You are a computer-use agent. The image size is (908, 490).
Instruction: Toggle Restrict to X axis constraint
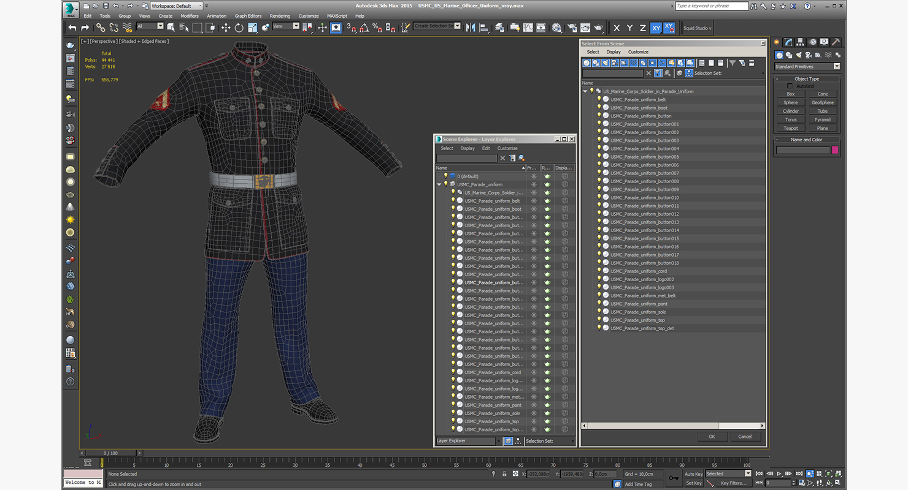click(617, 28)
